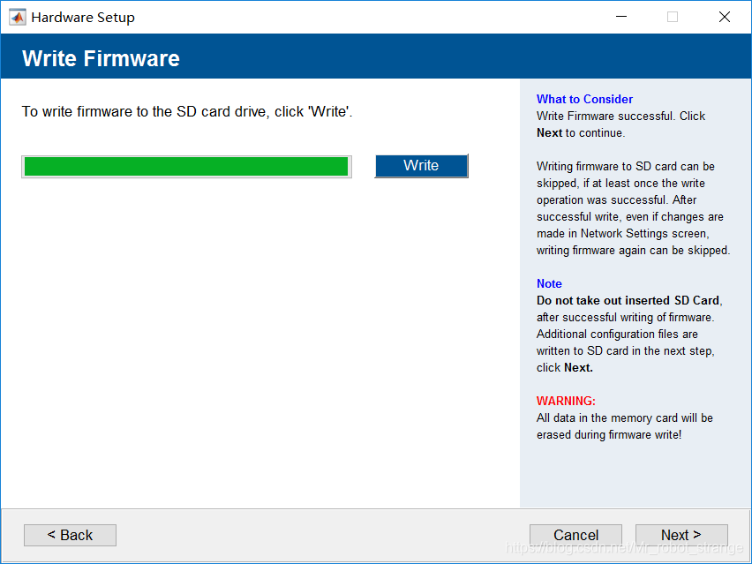752x564 pixels.
Task: Click the blue 'Note' heading
Action: pos(549,283)
